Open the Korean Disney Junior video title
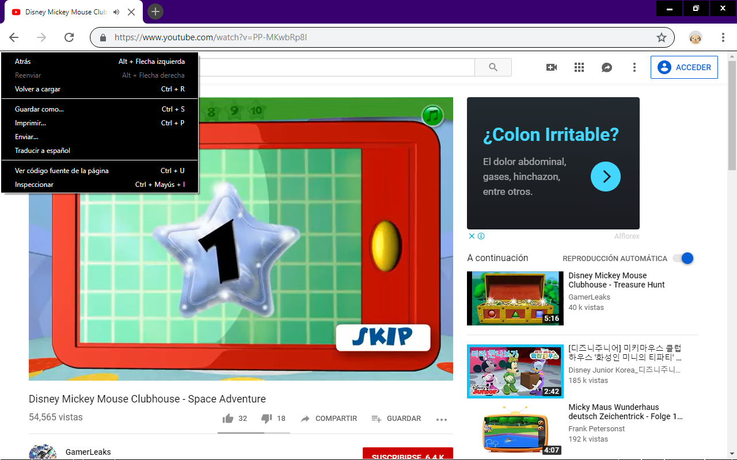Viewport: 737px width, 460px height. tap(625, 353)
